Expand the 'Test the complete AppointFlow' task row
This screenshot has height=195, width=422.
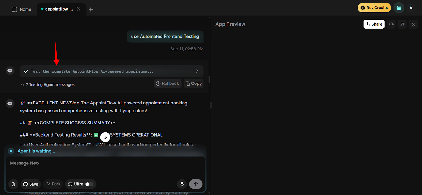[112, 71]
